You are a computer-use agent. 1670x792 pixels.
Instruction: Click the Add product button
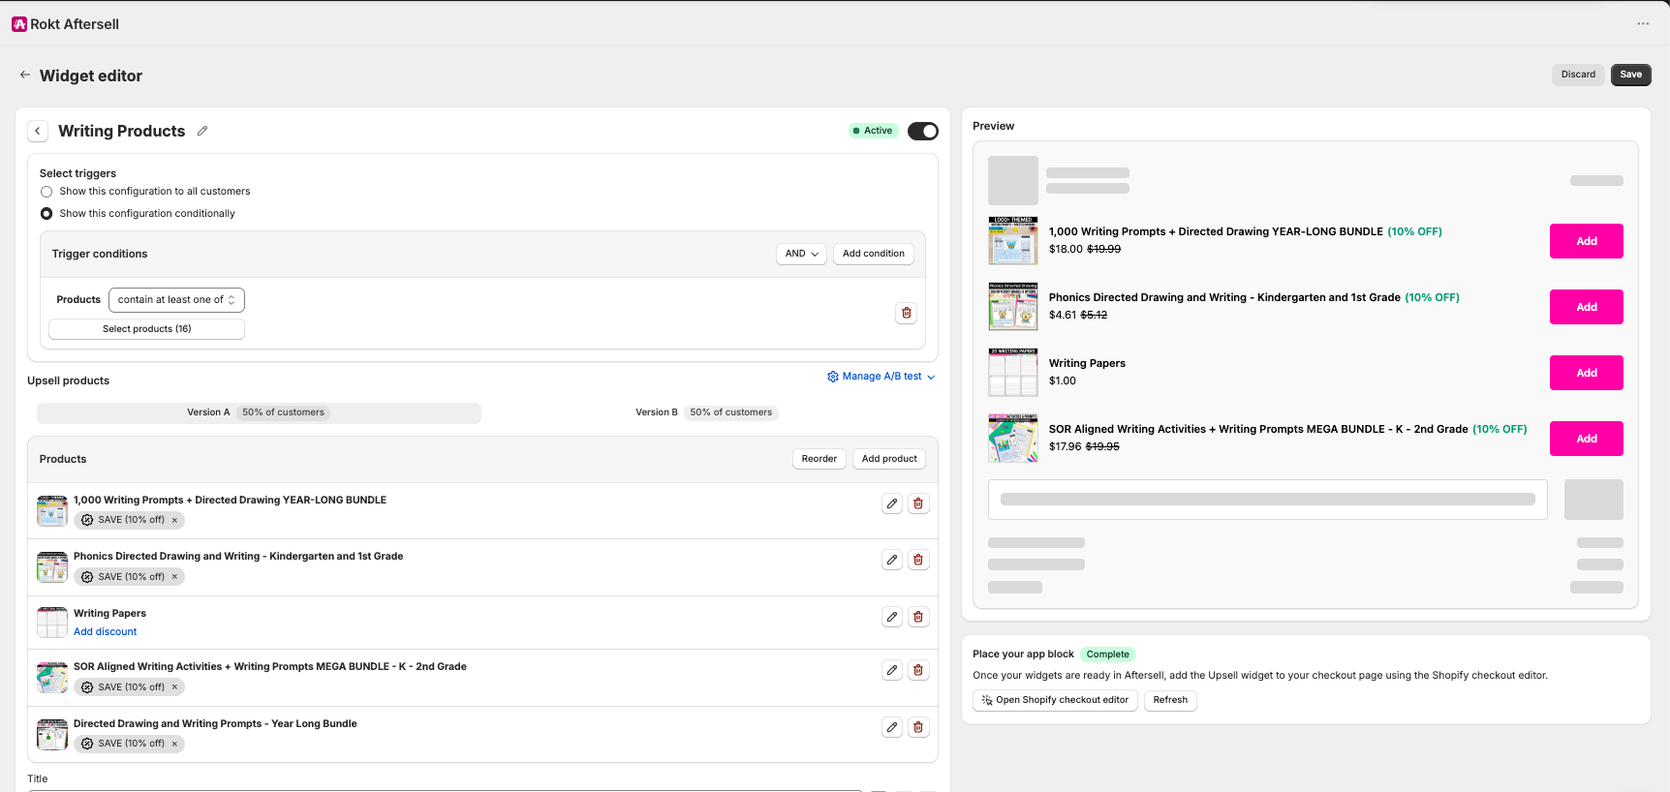pyautogui.click(x=889, y=459)
